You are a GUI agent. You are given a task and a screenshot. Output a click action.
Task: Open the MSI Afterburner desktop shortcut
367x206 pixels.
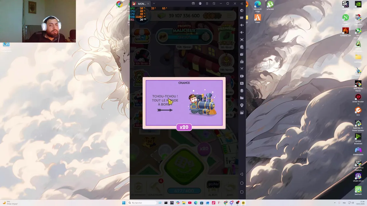(x=358, y=33)
